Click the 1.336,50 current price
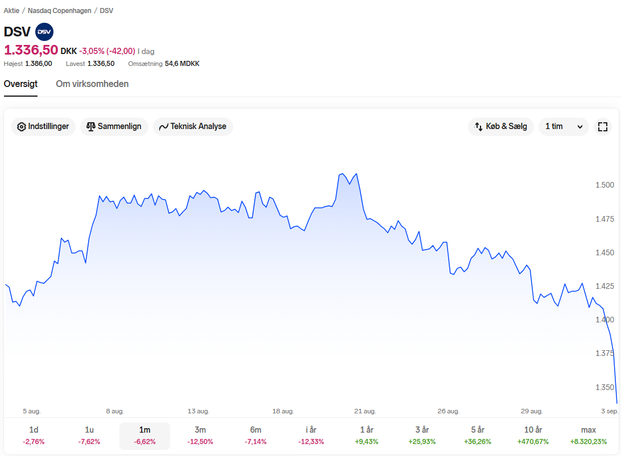Screen dimensions: 621x456 click(x=31, y=50)
